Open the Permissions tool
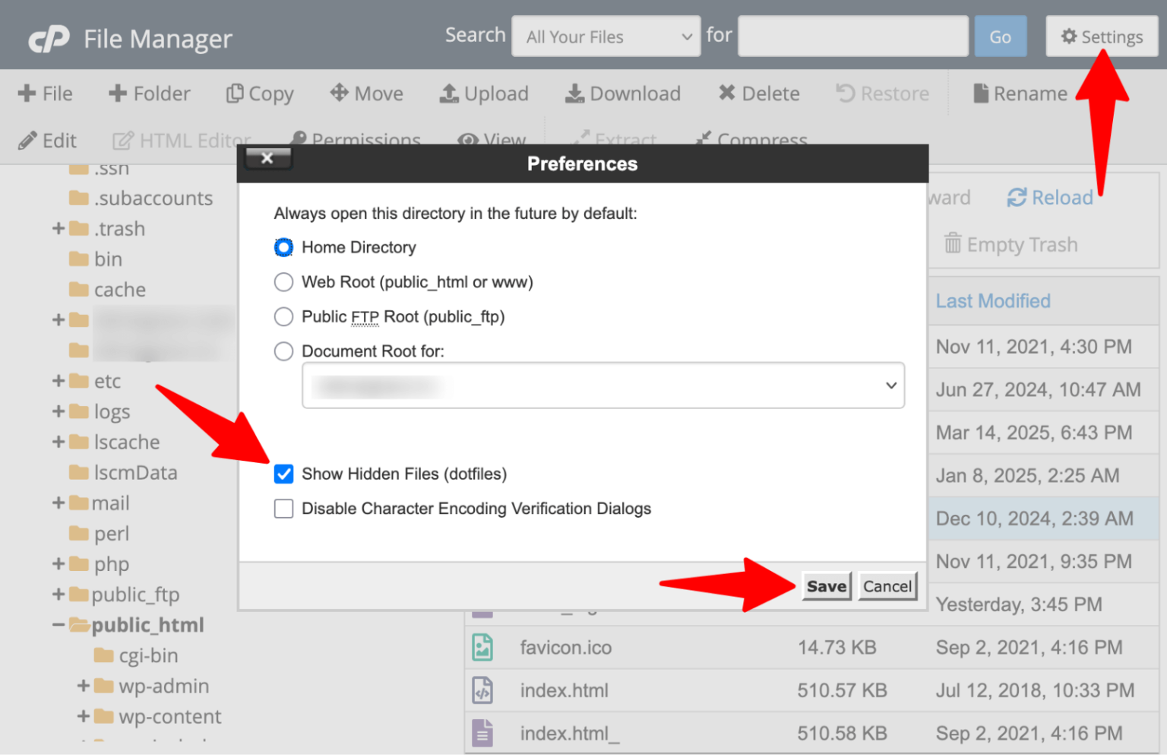Screen dimensions: 1167x755 click(x=356, y=140)
